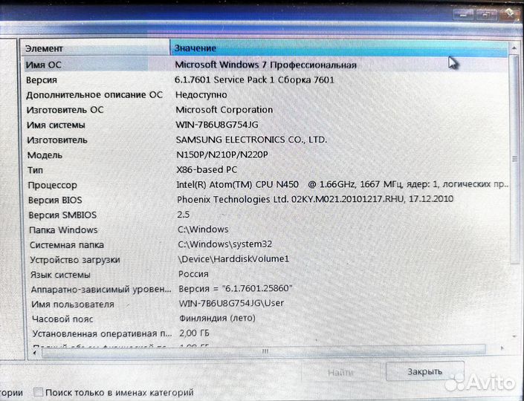Click the horizontal scrollbar left arrow
The image size is (524, 401).
click(34, 352)
